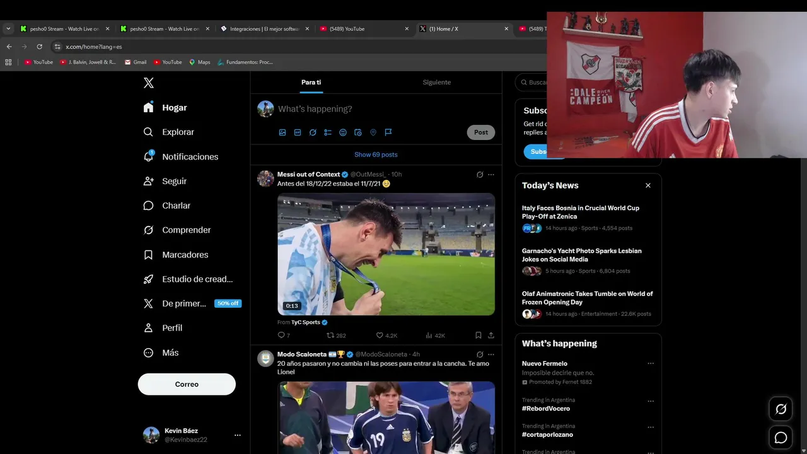Open Modo Scaloneta profile name
Viewport: 807px width, 454px height.
point(302,354)
